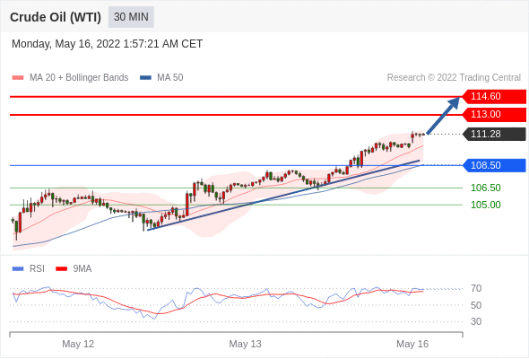Click the 111.28 current price tag
The width and height of the screenshot is (529, 359).
(494, 134)
